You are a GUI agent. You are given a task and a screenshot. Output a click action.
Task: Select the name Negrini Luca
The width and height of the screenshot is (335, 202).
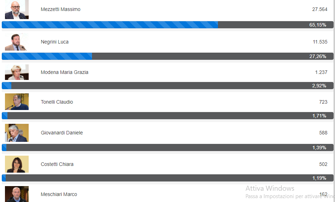click(x=54, y=42)
